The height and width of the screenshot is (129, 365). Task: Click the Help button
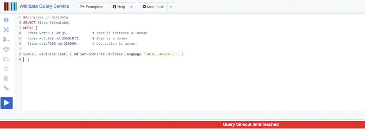click(119, 7)
